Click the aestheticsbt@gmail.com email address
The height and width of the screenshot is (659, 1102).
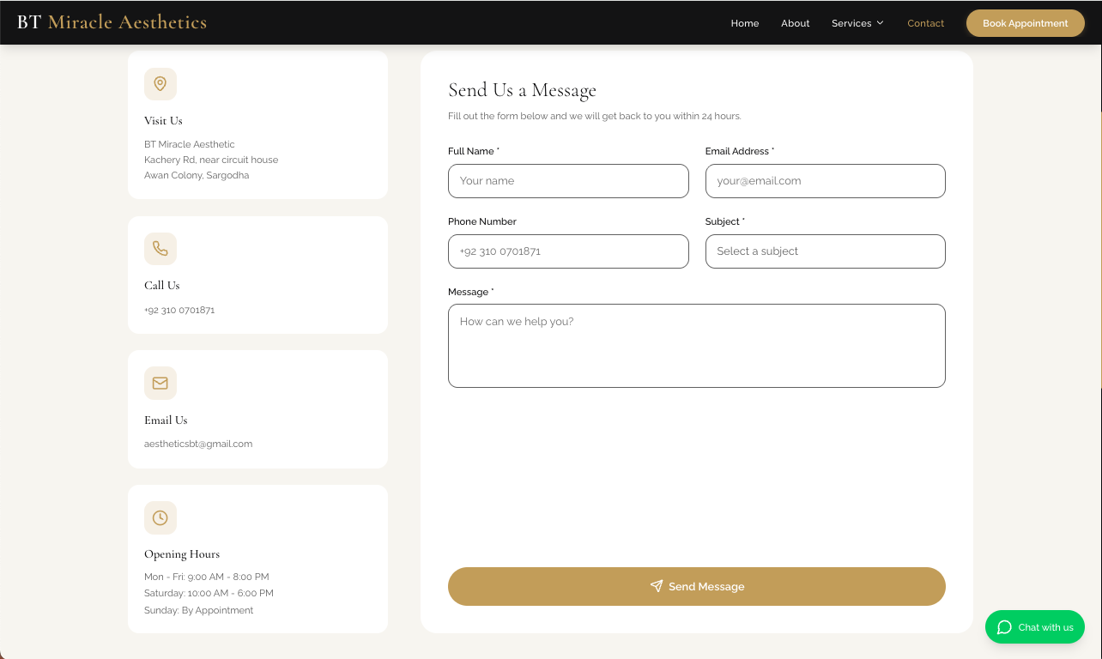(198, 444)
